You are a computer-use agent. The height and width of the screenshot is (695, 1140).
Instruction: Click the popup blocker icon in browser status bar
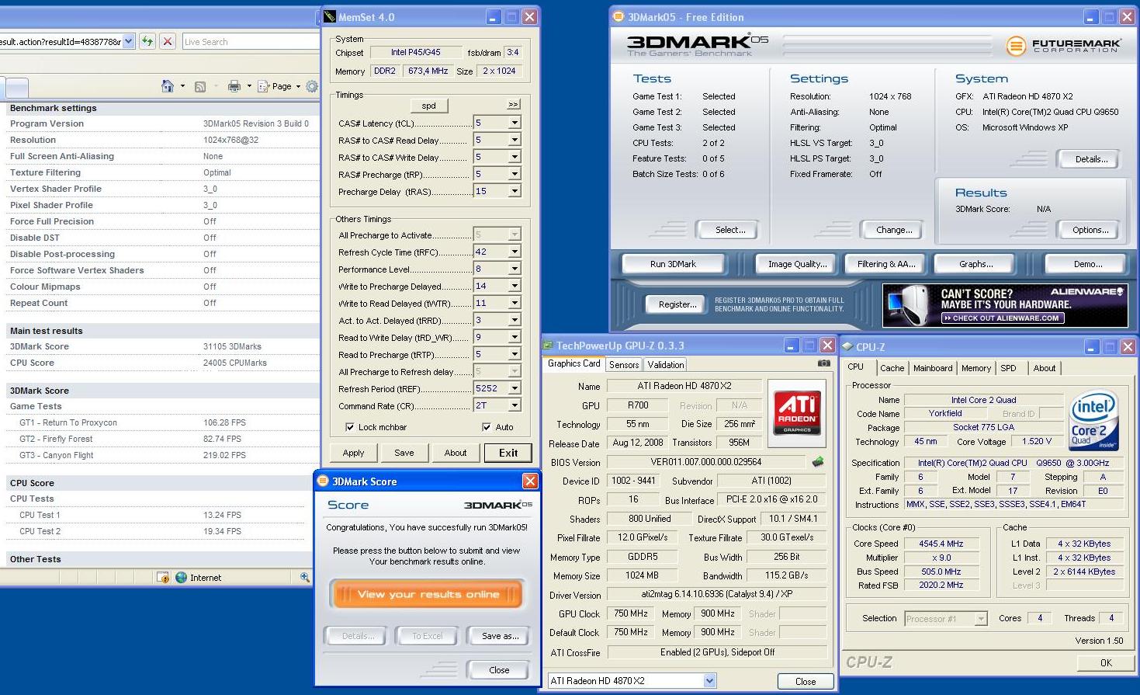[x=163, y=577]
